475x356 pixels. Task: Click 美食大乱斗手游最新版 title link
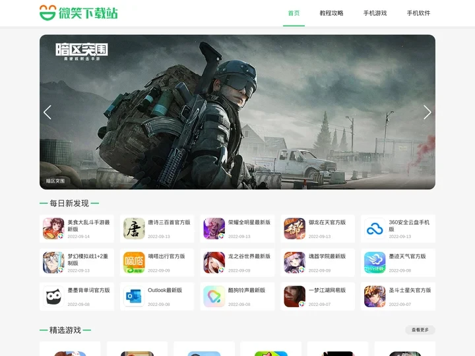88,225
